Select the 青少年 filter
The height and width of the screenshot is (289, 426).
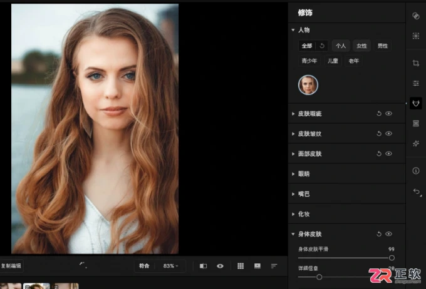point(309,61)
